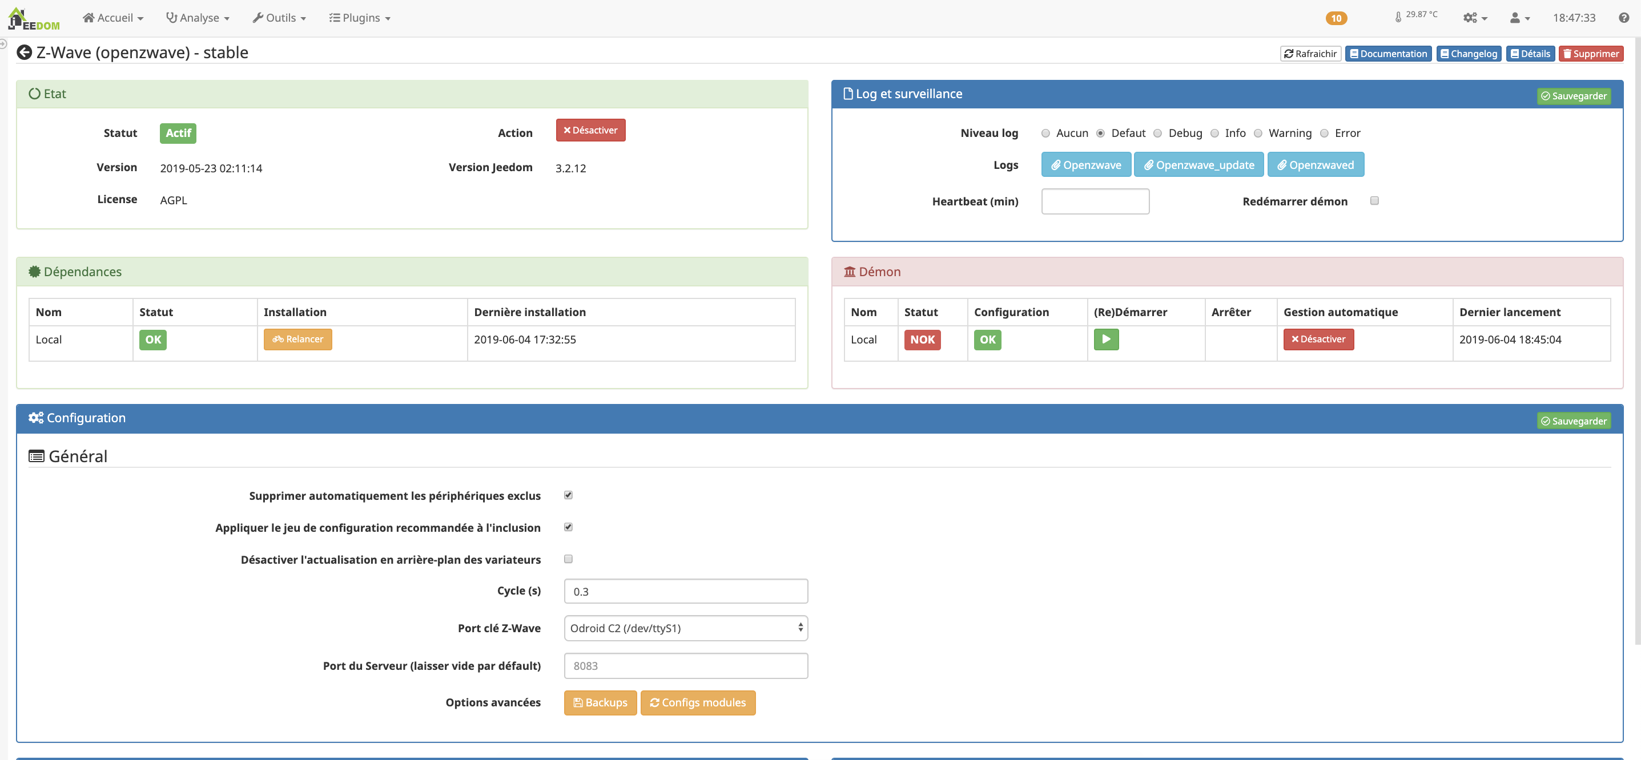Select the Warning log level
This screenshot has width=1641, height=760.
[1257, 133]
